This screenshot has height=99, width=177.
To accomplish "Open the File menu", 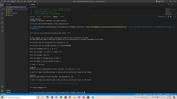I will (5, 1).
